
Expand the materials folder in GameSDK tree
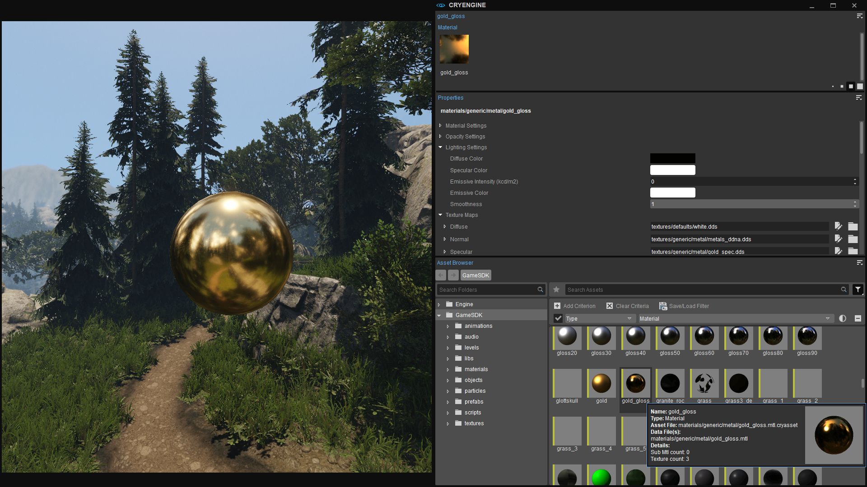[447, 369]
